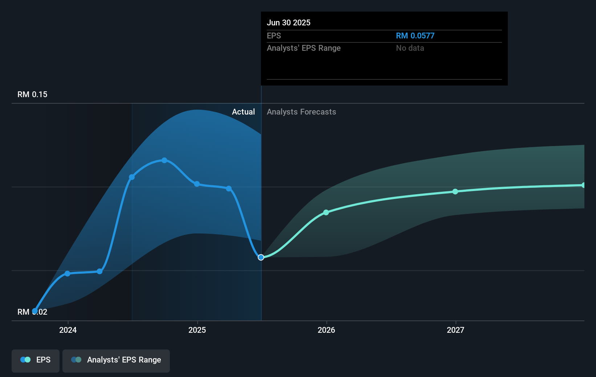
Task: Click the mid-2024 EPS data point
Action: (x=132, y=177)
